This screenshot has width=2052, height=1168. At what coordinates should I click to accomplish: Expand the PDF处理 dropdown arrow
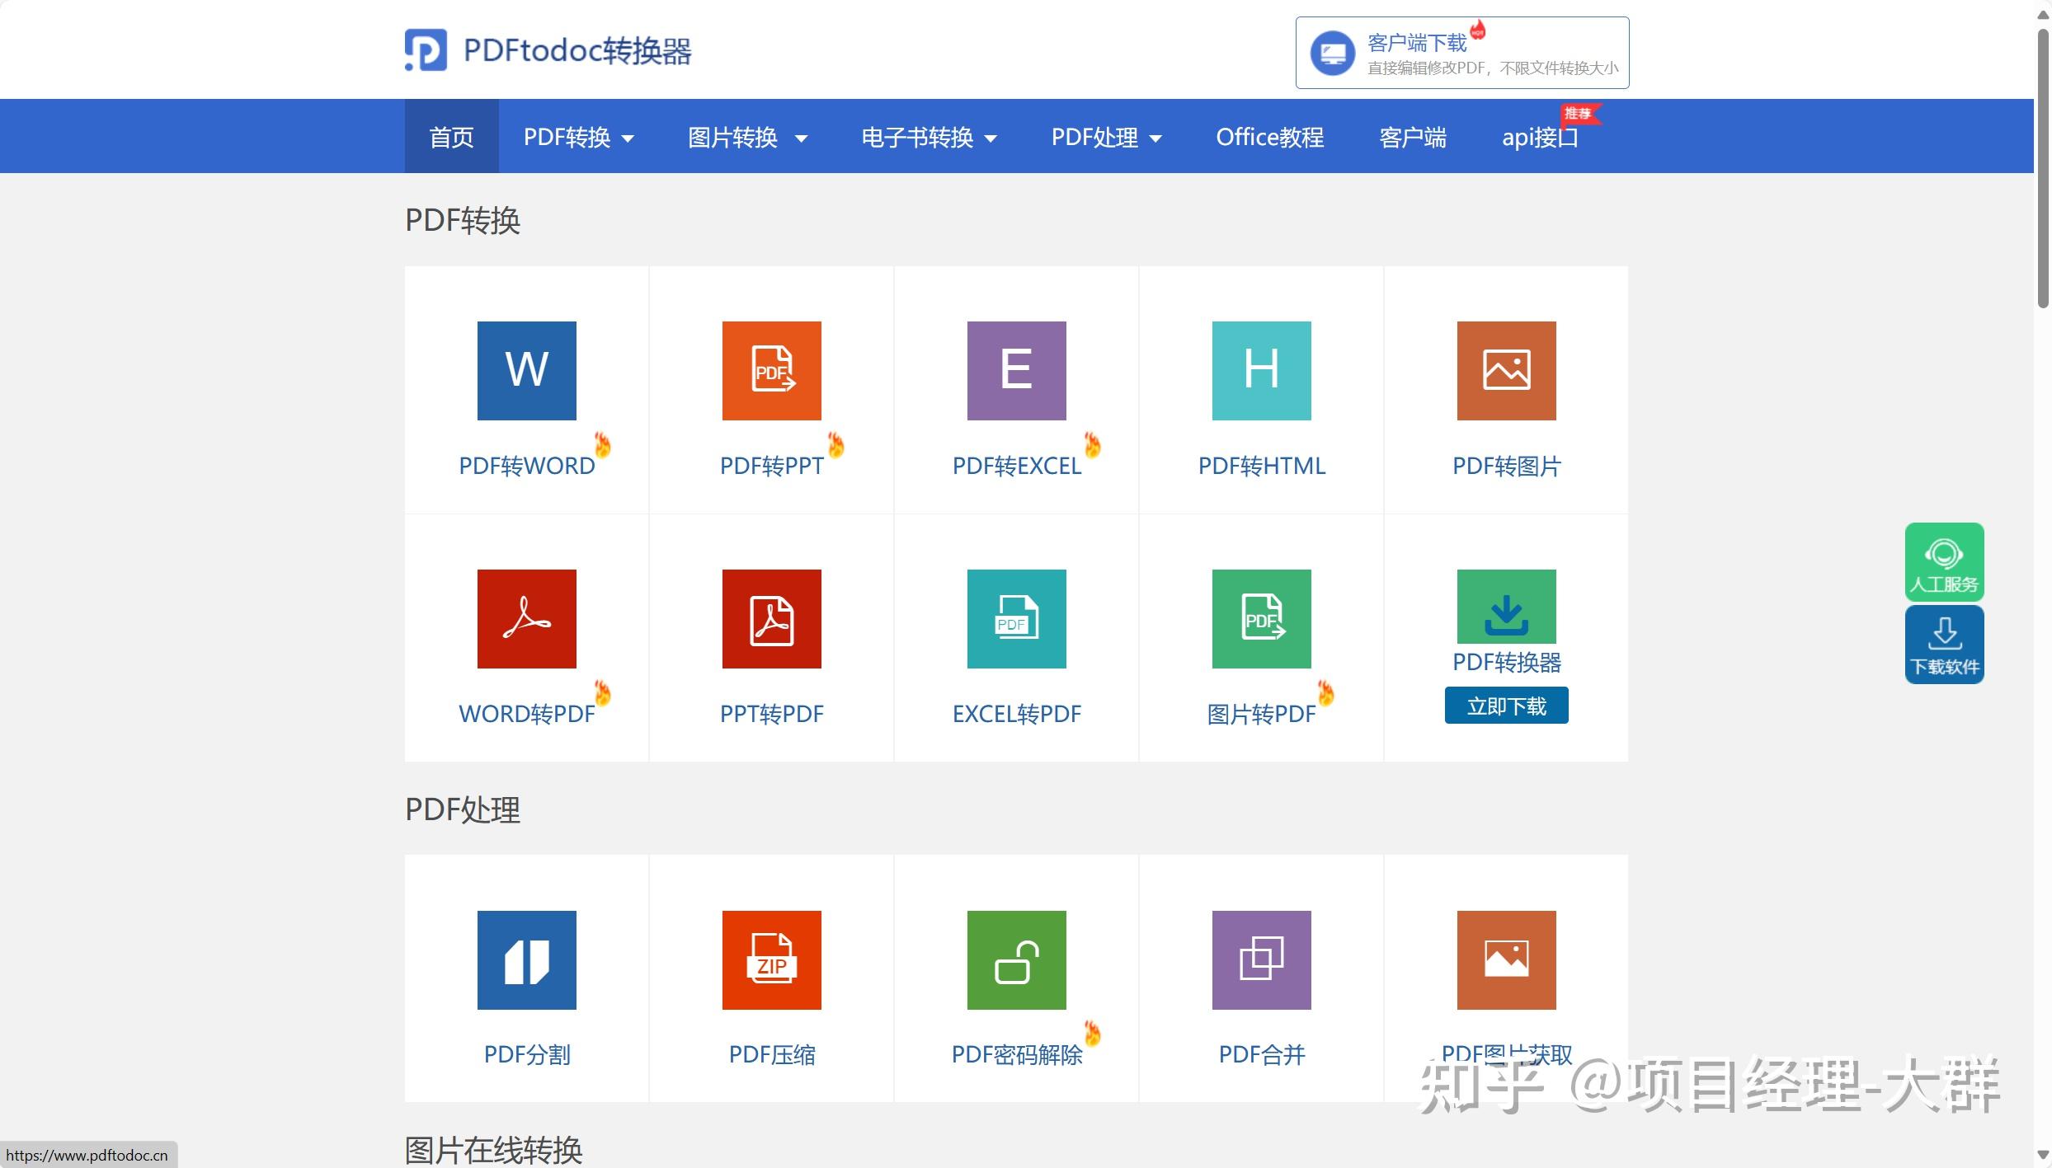click(x=1155, y=138)
